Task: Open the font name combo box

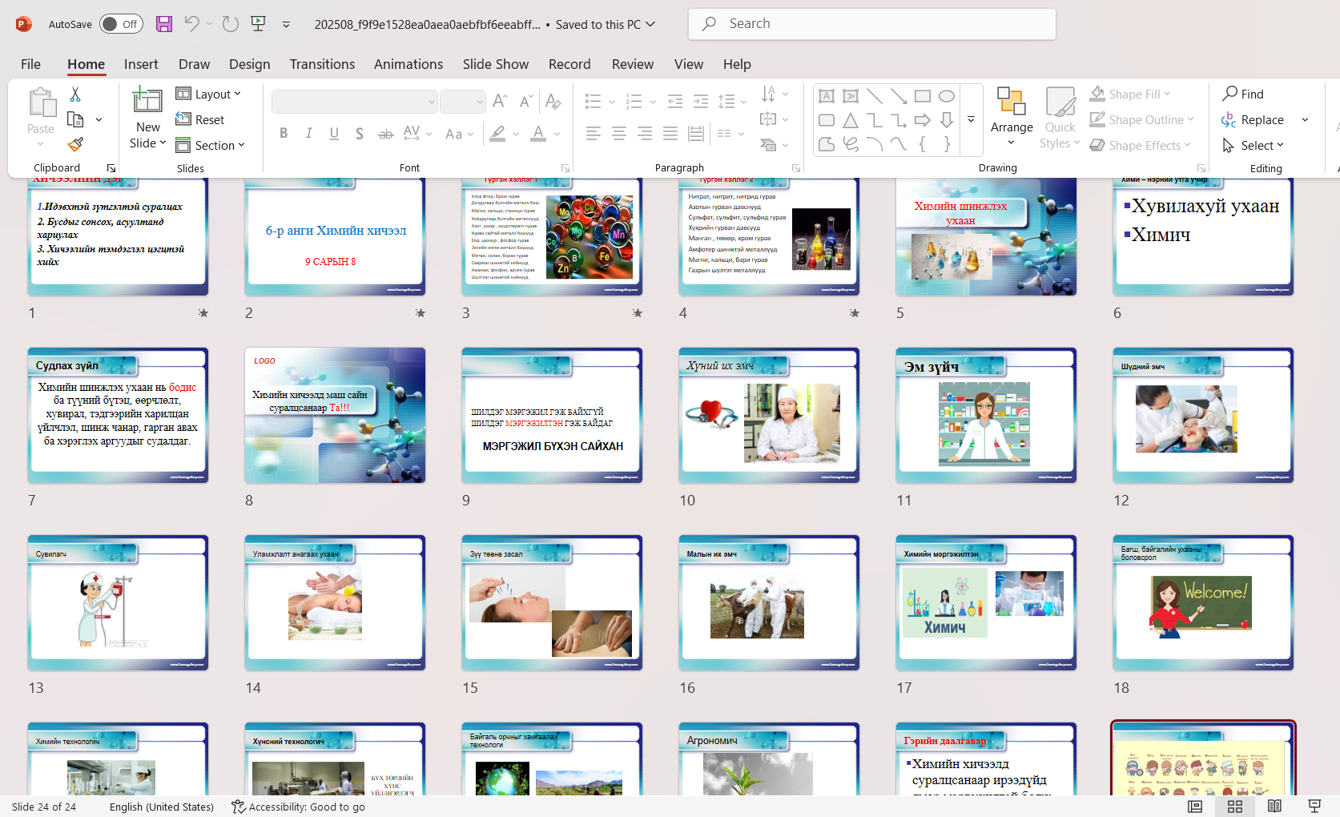Action: pyautogui.click(x=355, y=102)
